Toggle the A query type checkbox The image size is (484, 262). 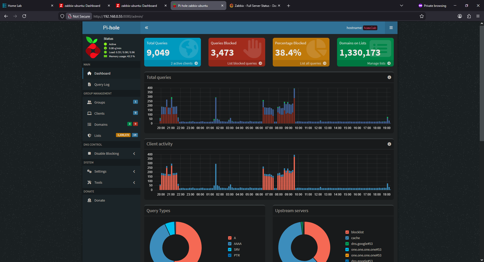coord(230,238)
